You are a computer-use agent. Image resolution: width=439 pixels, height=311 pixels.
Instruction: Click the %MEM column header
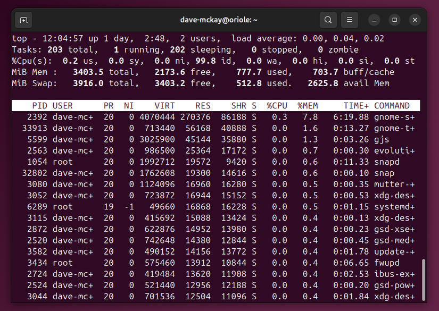(x=307, y=105)
